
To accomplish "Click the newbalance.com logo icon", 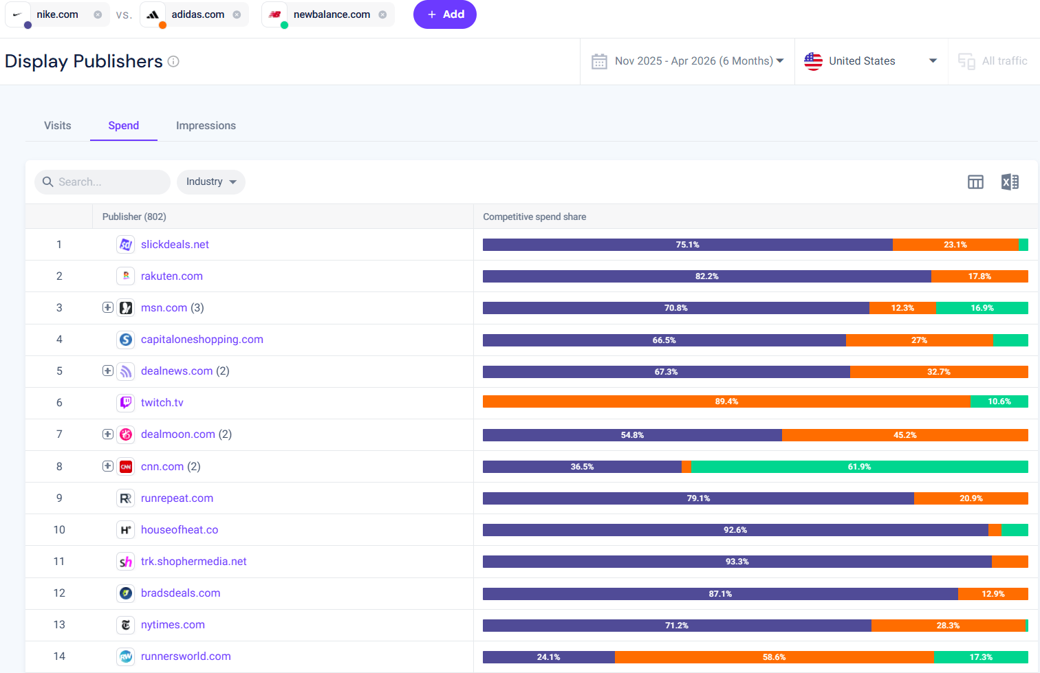I will (x=275, y=14).
